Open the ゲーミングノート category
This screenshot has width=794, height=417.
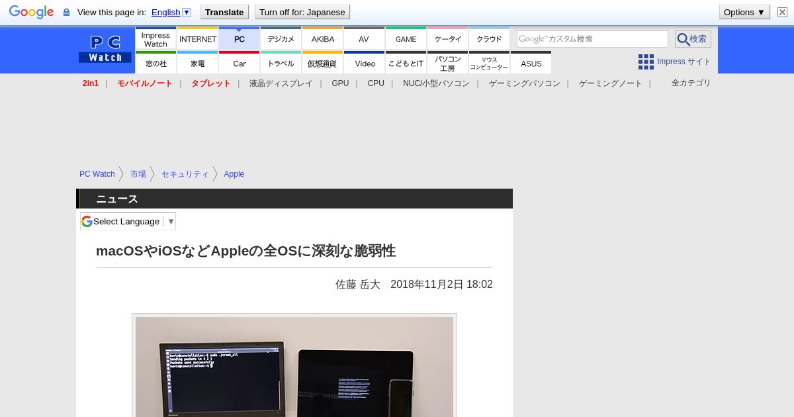point(610,83)
